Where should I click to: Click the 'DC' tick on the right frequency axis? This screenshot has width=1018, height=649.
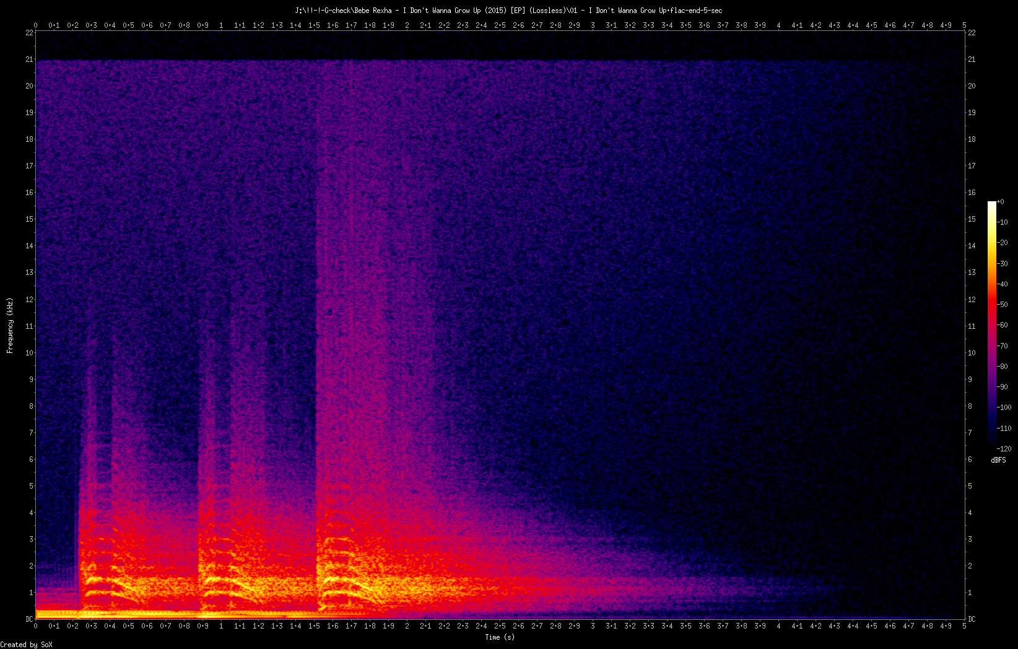coord(972,619)
